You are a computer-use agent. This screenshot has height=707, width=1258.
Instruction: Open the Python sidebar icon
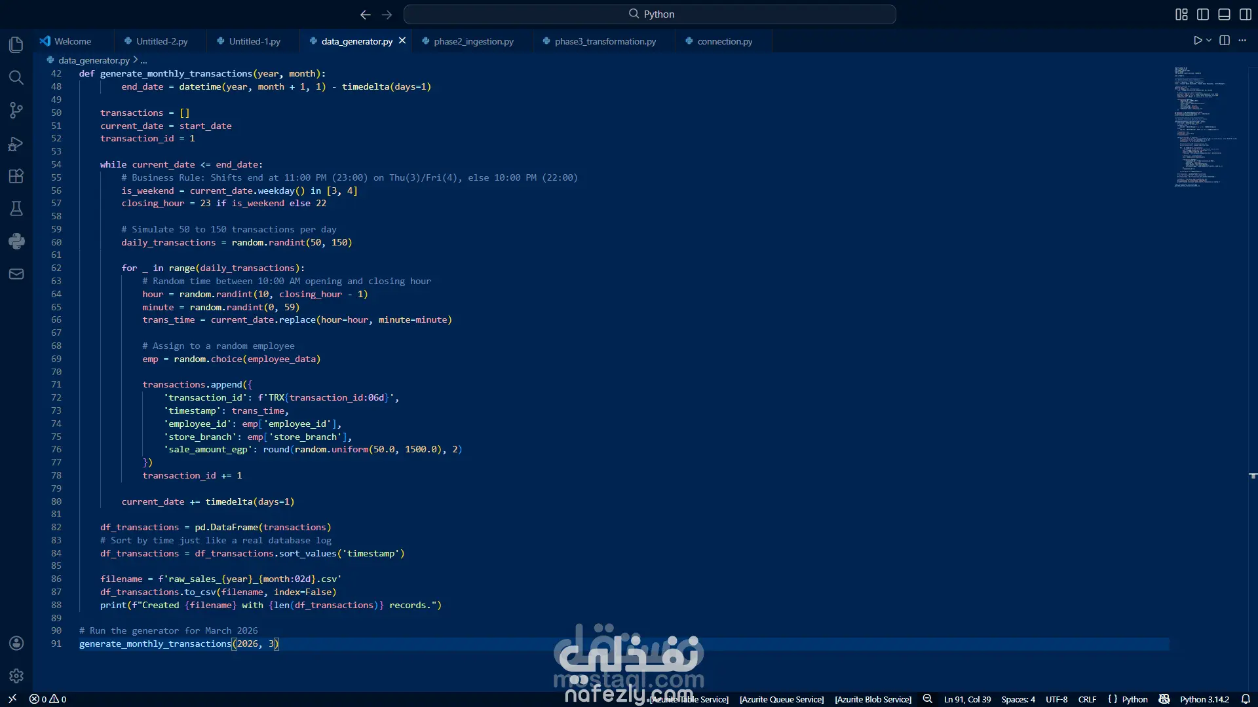tap(16, 242)
